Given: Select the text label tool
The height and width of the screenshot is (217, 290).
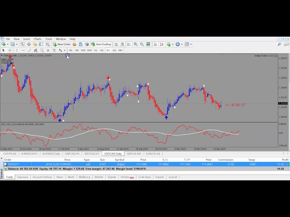Looking at the screenshot, I should coord(48,50).
